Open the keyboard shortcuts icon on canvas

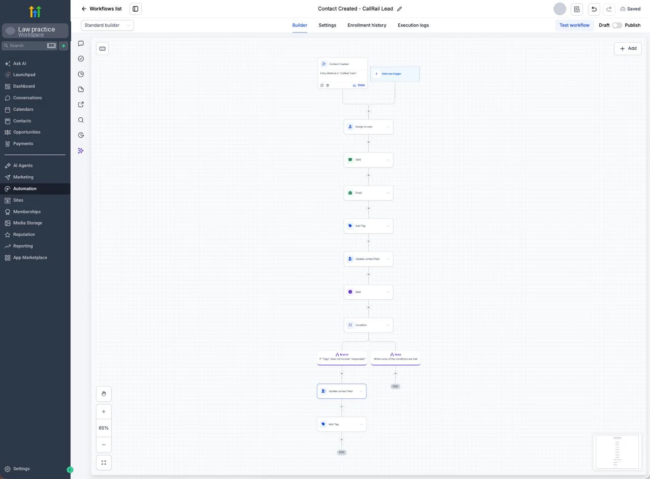coord(103,48)
